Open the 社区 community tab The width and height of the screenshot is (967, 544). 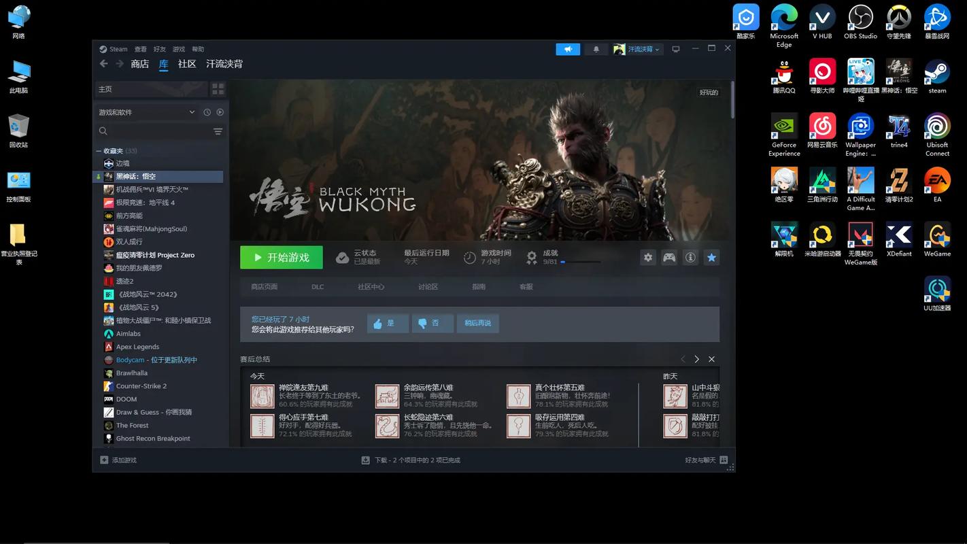coord(187,64)
